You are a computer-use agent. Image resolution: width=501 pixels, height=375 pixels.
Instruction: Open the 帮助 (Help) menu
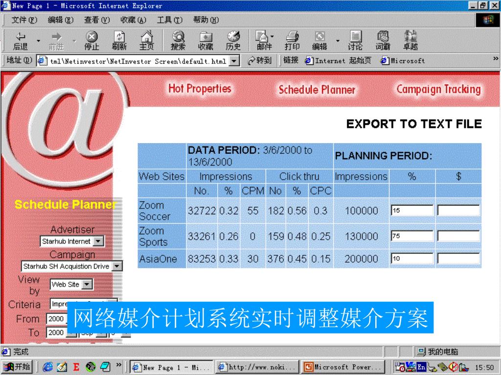tap(206, 20)
